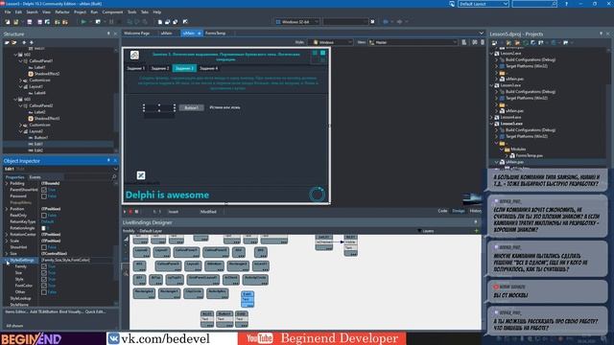Expand the Position property
The width and height of the screenshot is (614, 345).
click(x=7, y=209)
